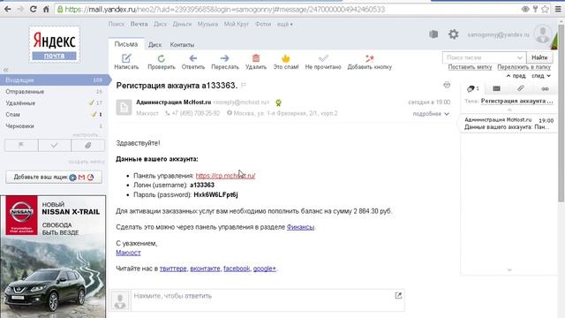Switch to the Диск tab
This screenshot has width=565, height=318.
pos(154,45)
